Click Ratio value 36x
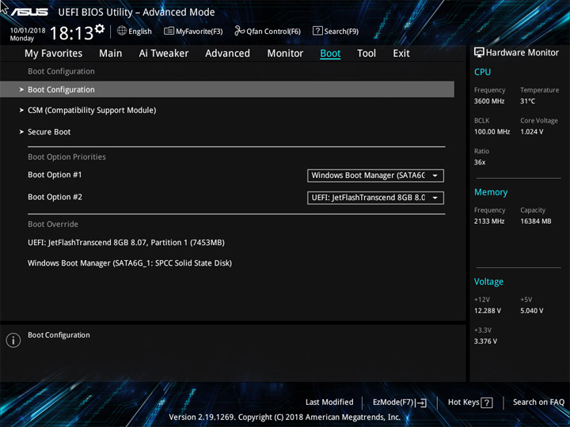Image resolution: width=570 pixels, height=427 pixels. tap(480, 162)
